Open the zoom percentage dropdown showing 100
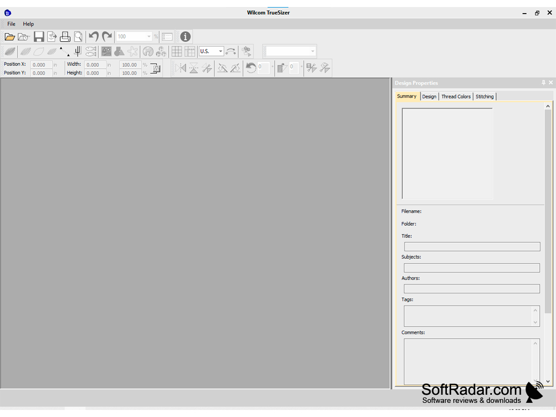556x417 pixels. click(134, 36)
